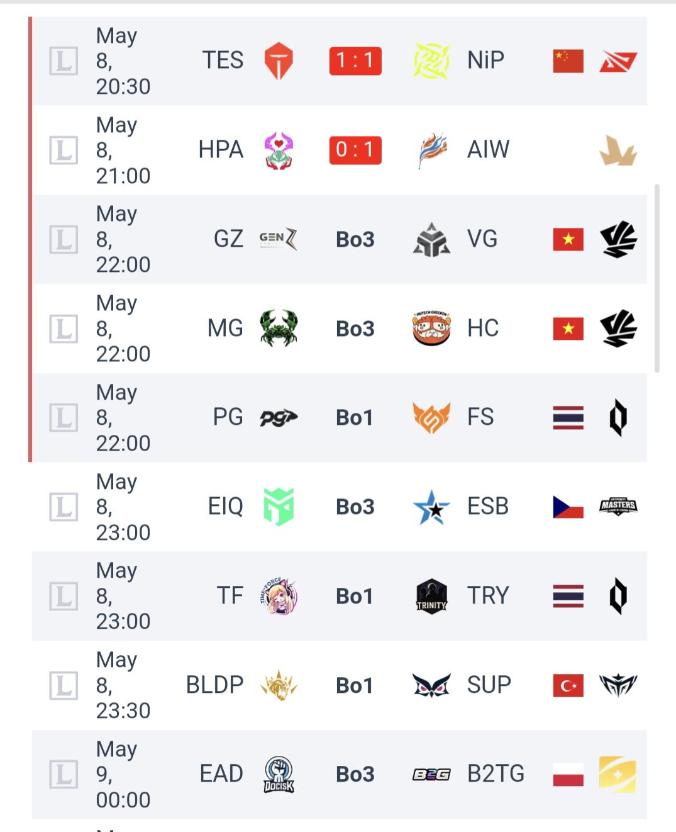
Task: Open the PG team name link
Action: click(228, 417)
